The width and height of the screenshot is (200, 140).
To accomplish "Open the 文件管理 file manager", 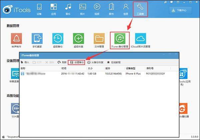I will (x=99, y=40).
